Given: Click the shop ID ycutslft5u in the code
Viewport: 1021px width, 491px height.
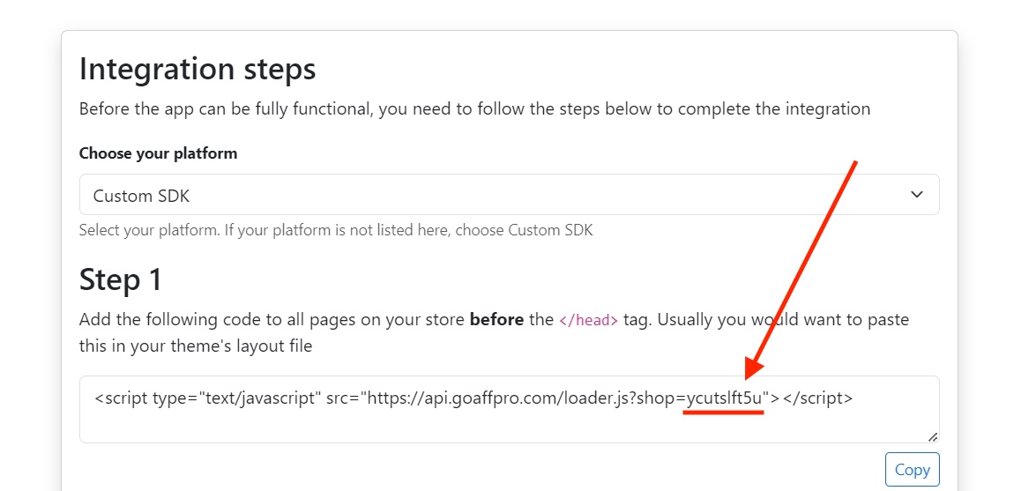Looking at the screenshot, I should pyautogui.click(x=724, y=398).
